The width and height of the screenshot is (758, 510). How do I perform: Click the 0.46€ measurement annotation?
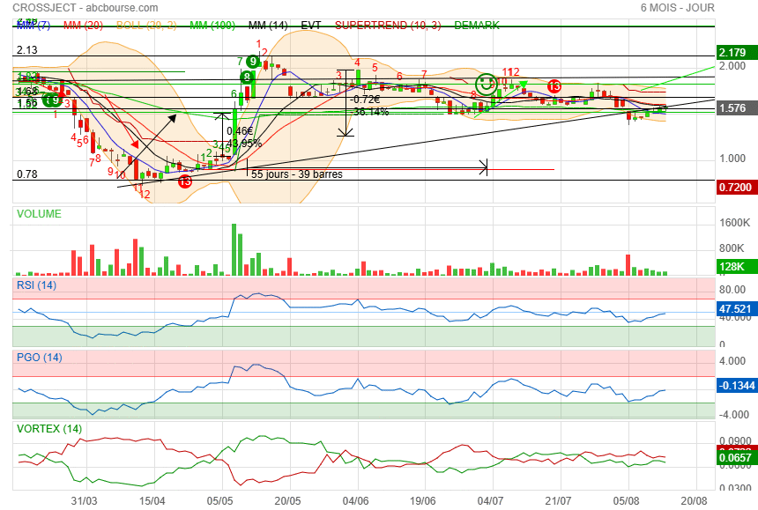coord(240,131)
